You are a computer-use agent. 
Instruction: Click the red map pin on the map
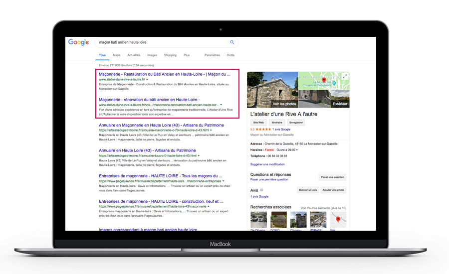(324, 80)
